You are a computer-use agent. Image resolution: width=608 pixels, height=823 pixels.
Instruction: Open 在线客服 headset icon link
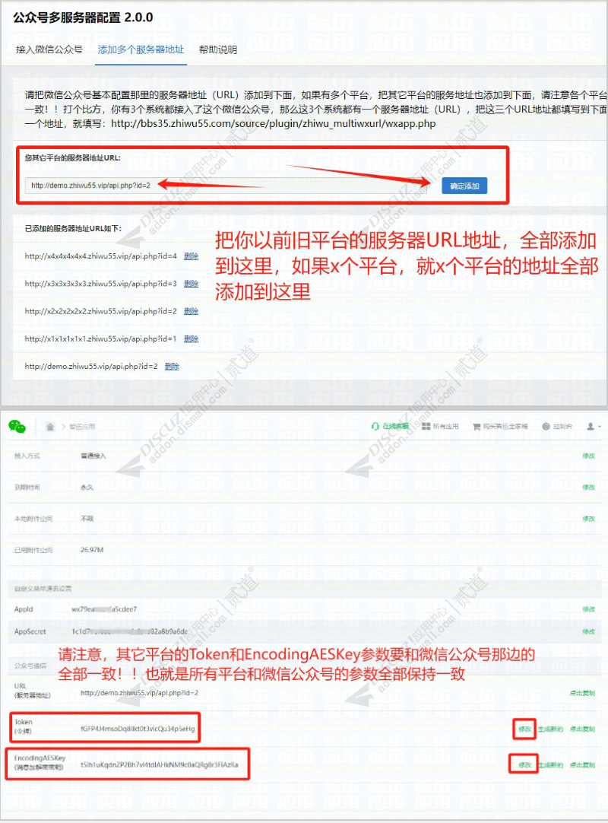click(390, 426)
